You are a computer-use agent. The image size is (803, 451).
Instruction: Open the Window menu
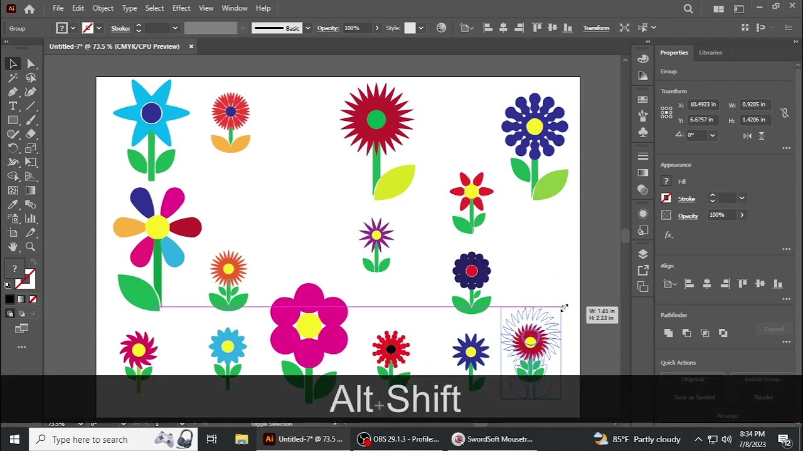tap(235, 8)
